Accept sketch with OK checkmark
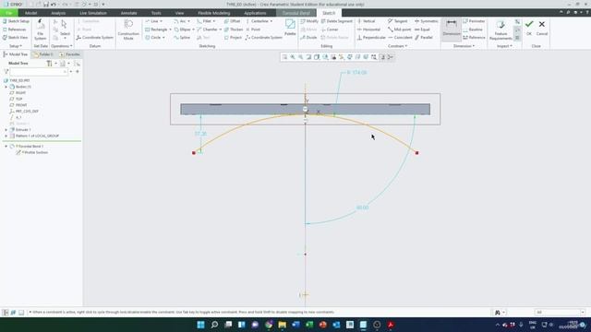Screen dimensions: 591x332 (529, 28)
